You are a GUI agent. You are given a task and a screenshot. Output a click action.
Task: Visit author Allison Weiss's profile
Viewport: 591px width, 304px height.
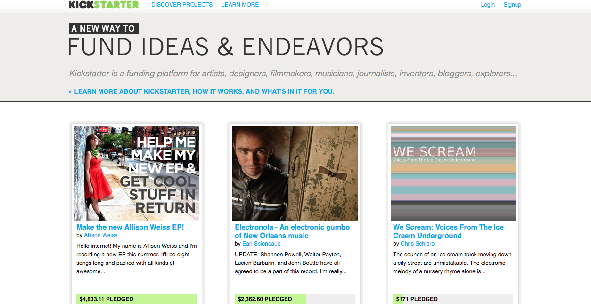101,235
